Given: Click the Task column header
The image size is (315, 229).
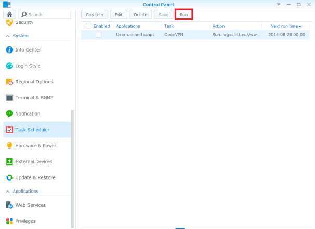Looking at the screenshot, I should (x=186, y=26).
